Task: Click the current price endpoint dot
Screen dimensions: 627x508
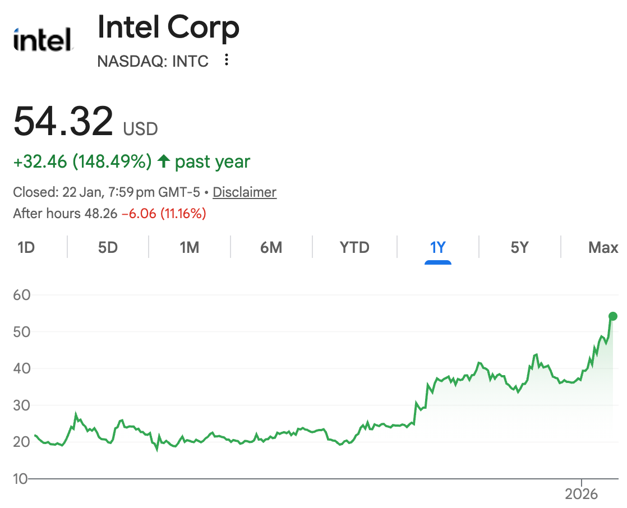Action: tap(614, 316)
